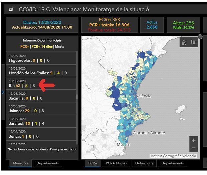Click the dashboard logo icon in header
Viewport: 207px width, 175px height.
(12, 10)
